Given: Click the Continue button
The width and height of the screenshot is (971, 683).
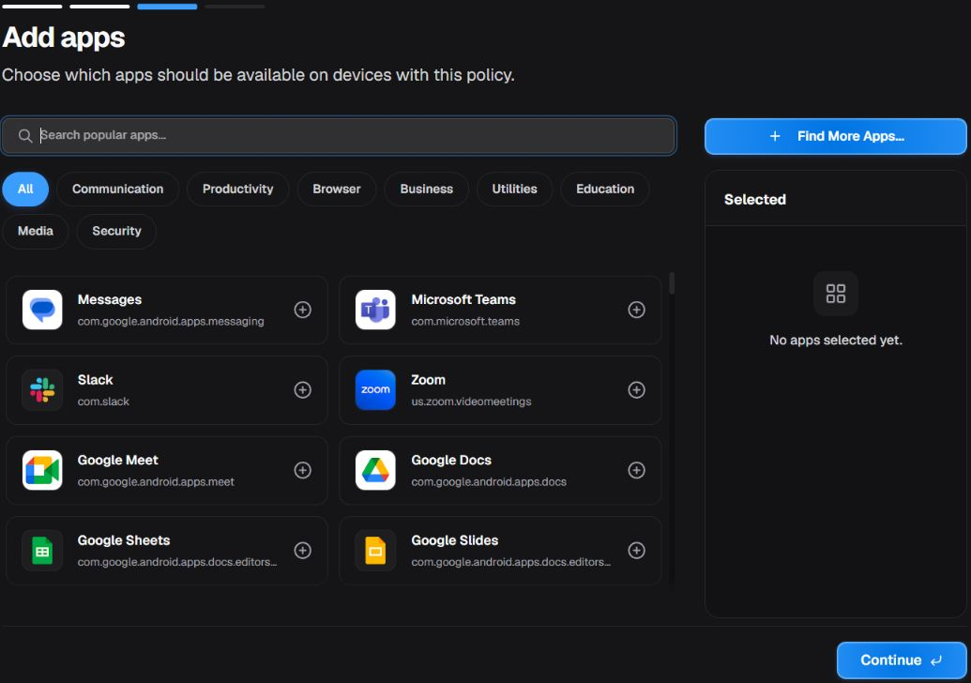Looking at the screenshot, I should 901,660.
